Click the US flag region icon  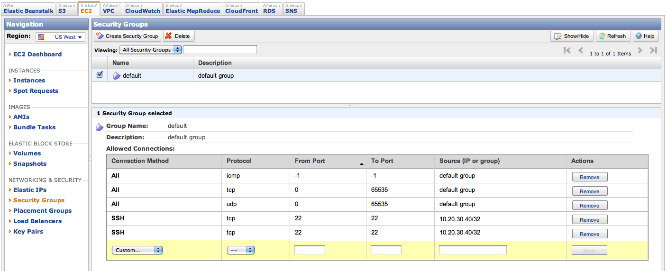[41, 37]
